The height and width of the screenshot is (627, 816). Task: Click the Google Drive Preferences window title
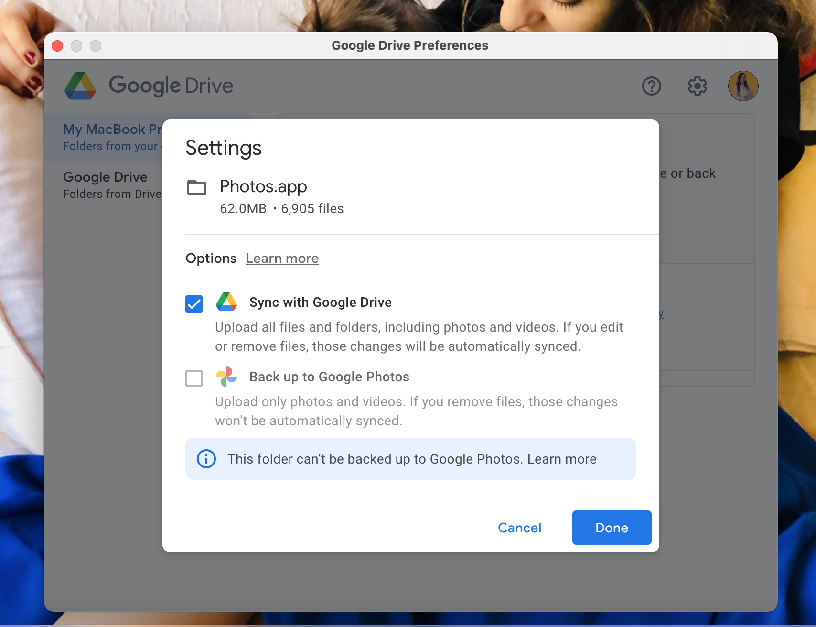(410, 45)
